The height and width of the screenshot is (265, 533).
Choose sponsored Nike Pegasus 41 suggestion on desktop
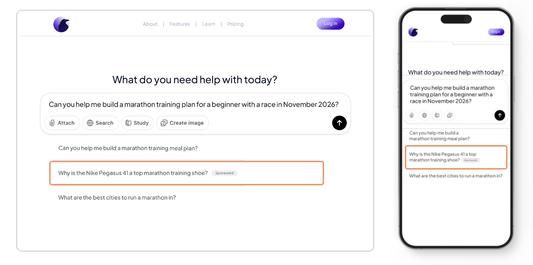[186, 173]
